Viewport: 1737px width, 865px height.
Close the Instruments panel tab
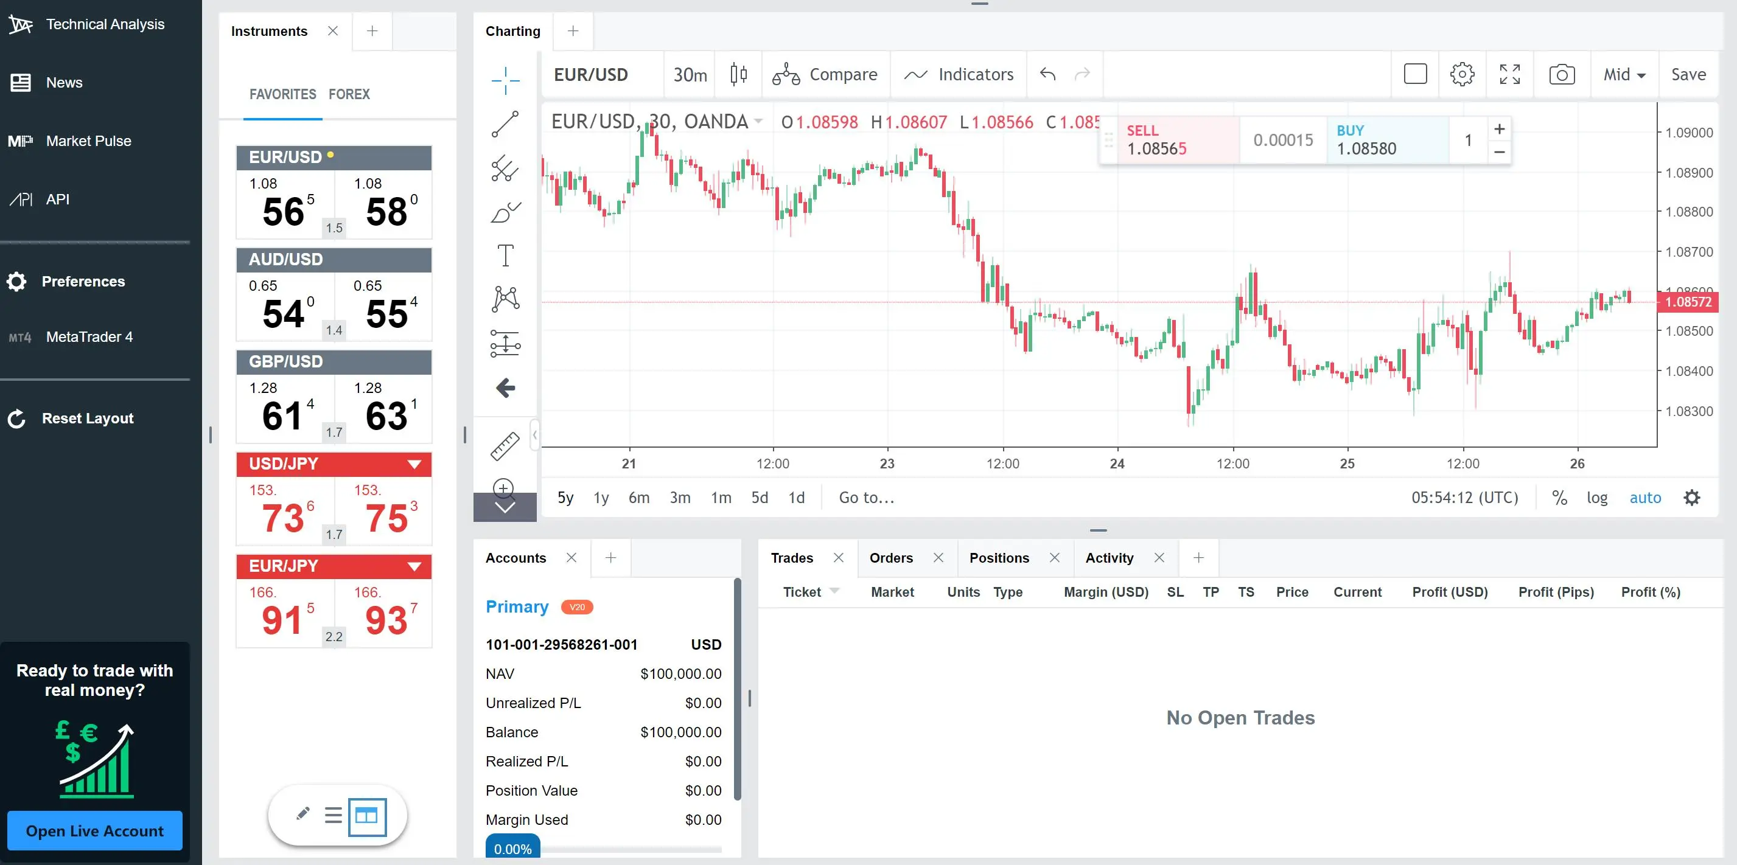click(x=333, y=31)
